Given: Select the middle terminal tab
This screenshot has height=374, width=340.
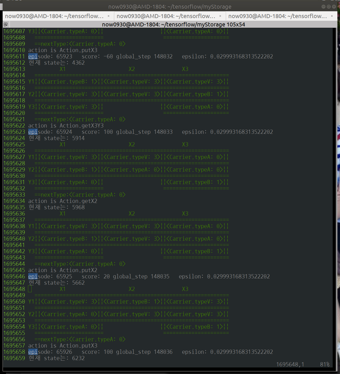Looking at the screenshot, I should [166, 16].
